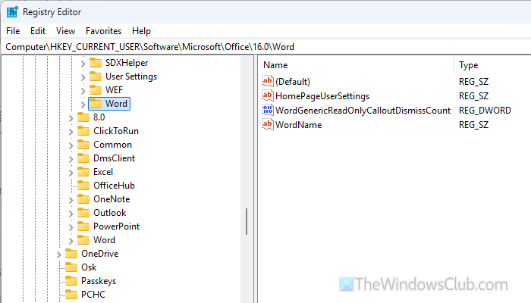The height and width of the screenshot is (303, 531).
Task: Select the PowerPoint key label
Action: (x=116, y=226)
